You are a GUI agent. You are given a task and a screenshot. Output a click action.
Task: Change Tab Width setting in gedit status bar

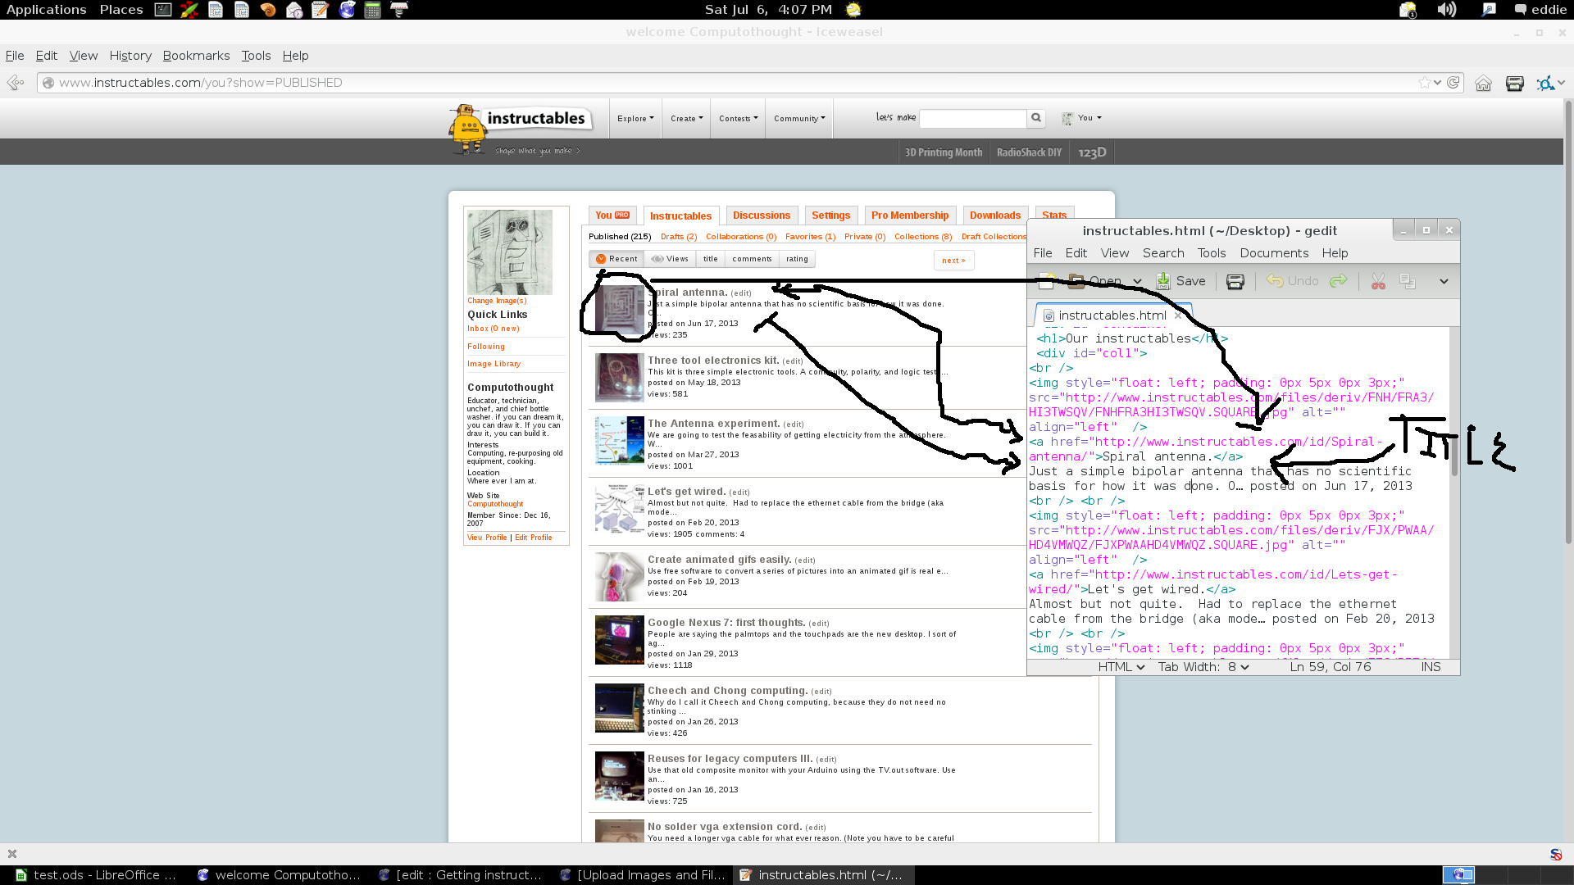(x=1203, y=667)
